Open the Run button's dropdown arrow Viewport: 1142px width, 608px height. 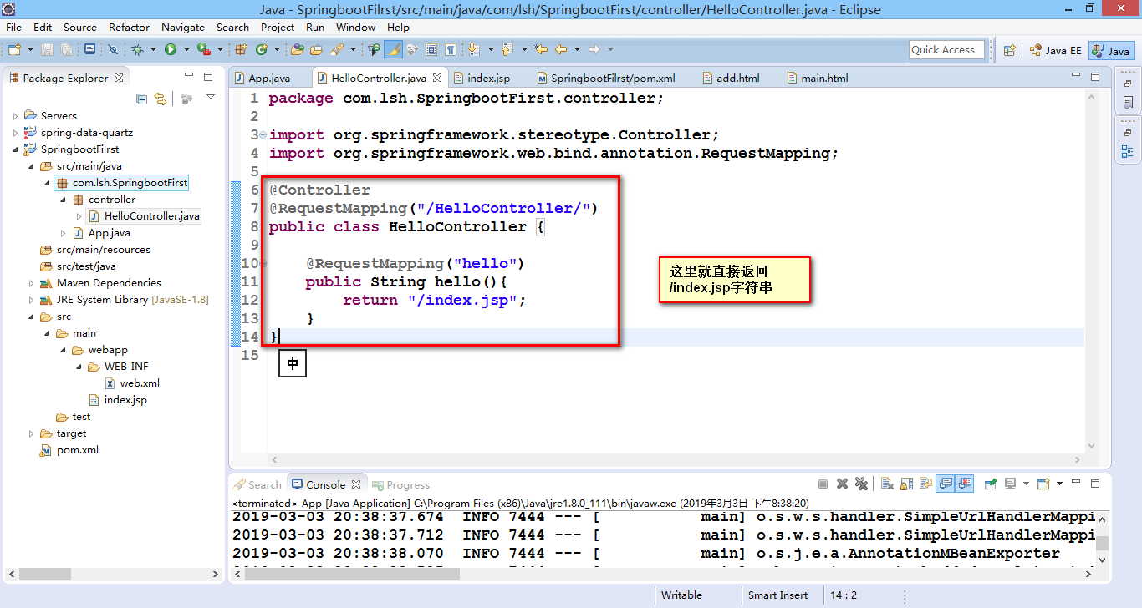pos(186,50)
